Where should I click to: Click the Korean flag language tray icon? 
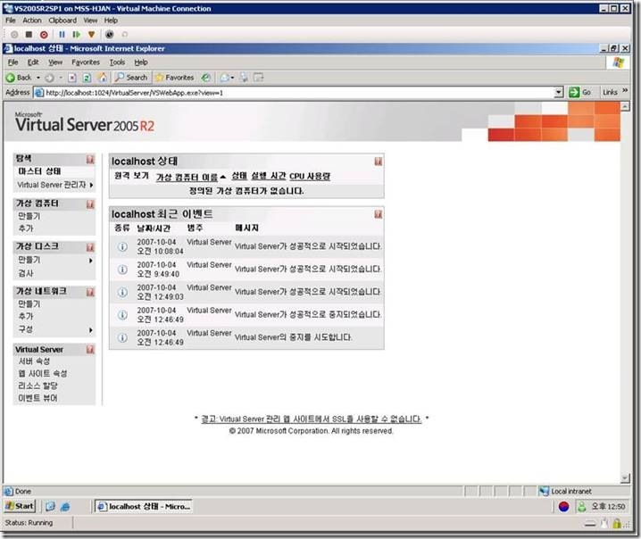pyautogui.click(x=563, y=507)
